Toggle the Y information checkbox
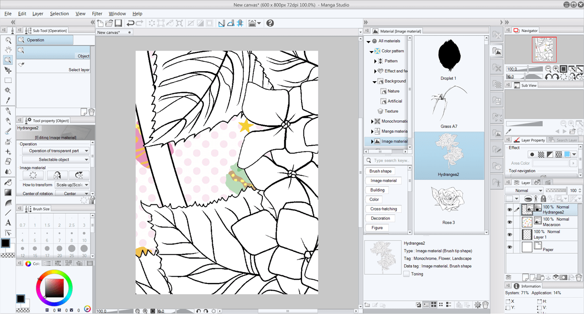Screen dimensions: 584x314 click(508, 308)
